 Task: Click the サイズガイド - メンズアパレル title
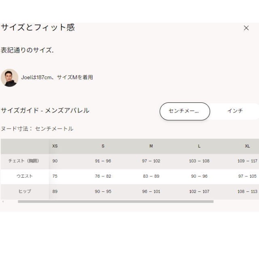pos(45,110)
